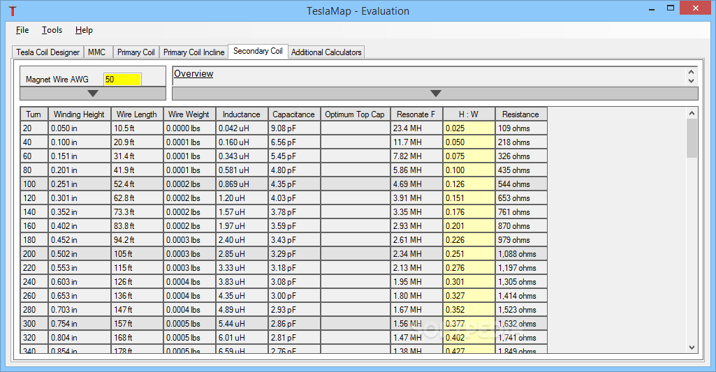Click the 1,741 ohms resistance cell
The width and height of the screenshot is (716, 372).
pyautogui.click(x=521, y=338)
